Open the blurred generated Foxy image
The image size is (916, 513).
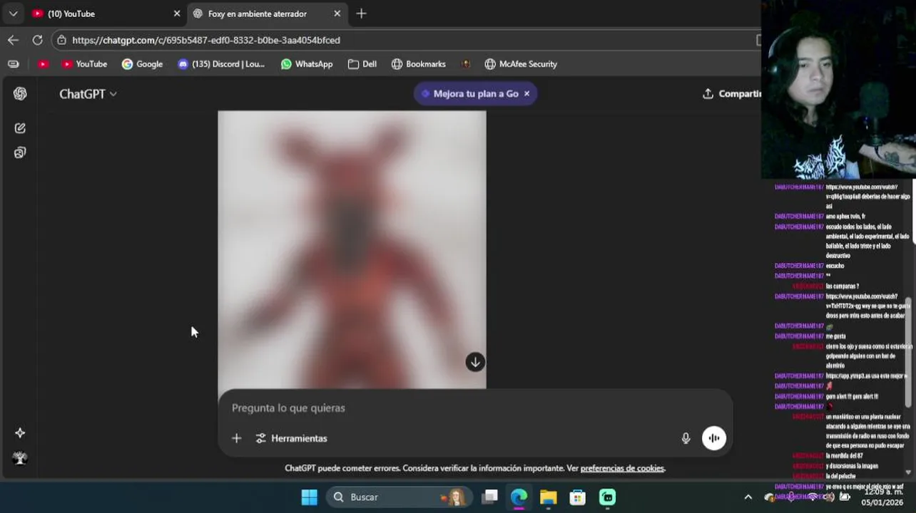coord(352,249)
